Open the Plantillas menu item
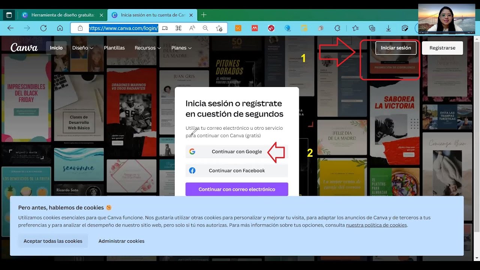This screenshot has height=270, width=480. [114, 48]
